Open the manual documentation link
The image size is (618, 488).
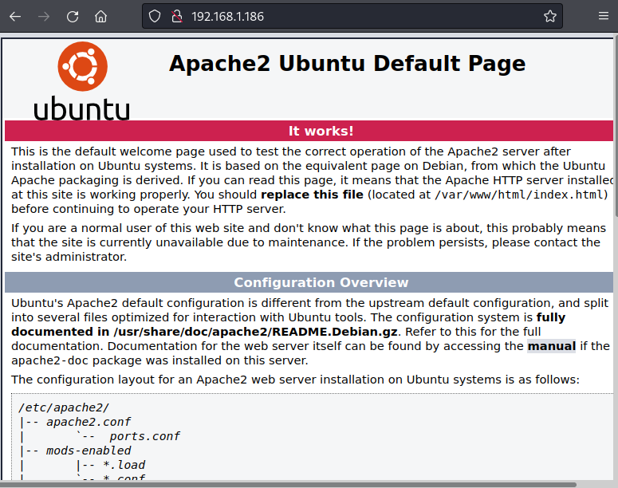point(551,346)
